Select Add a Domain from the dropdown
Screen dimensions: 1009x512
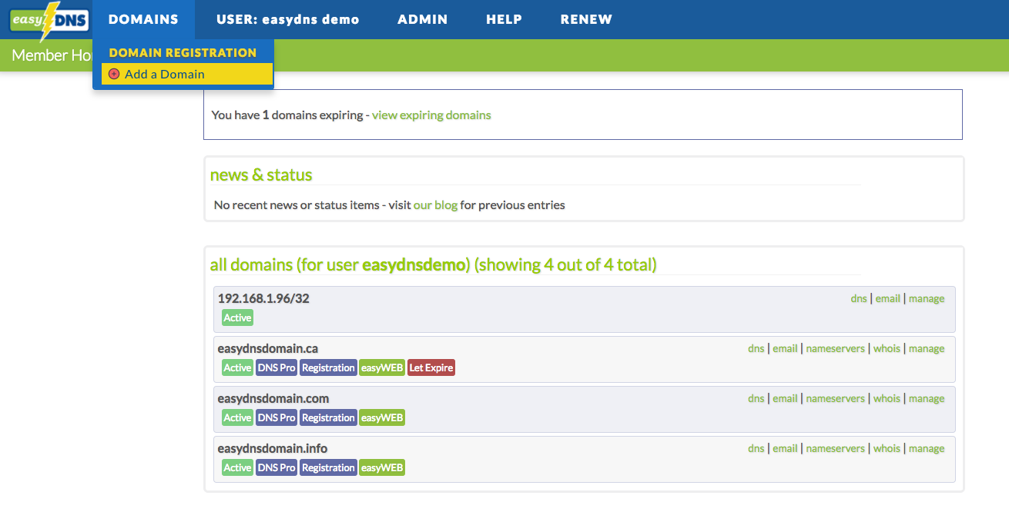[187, 75]
